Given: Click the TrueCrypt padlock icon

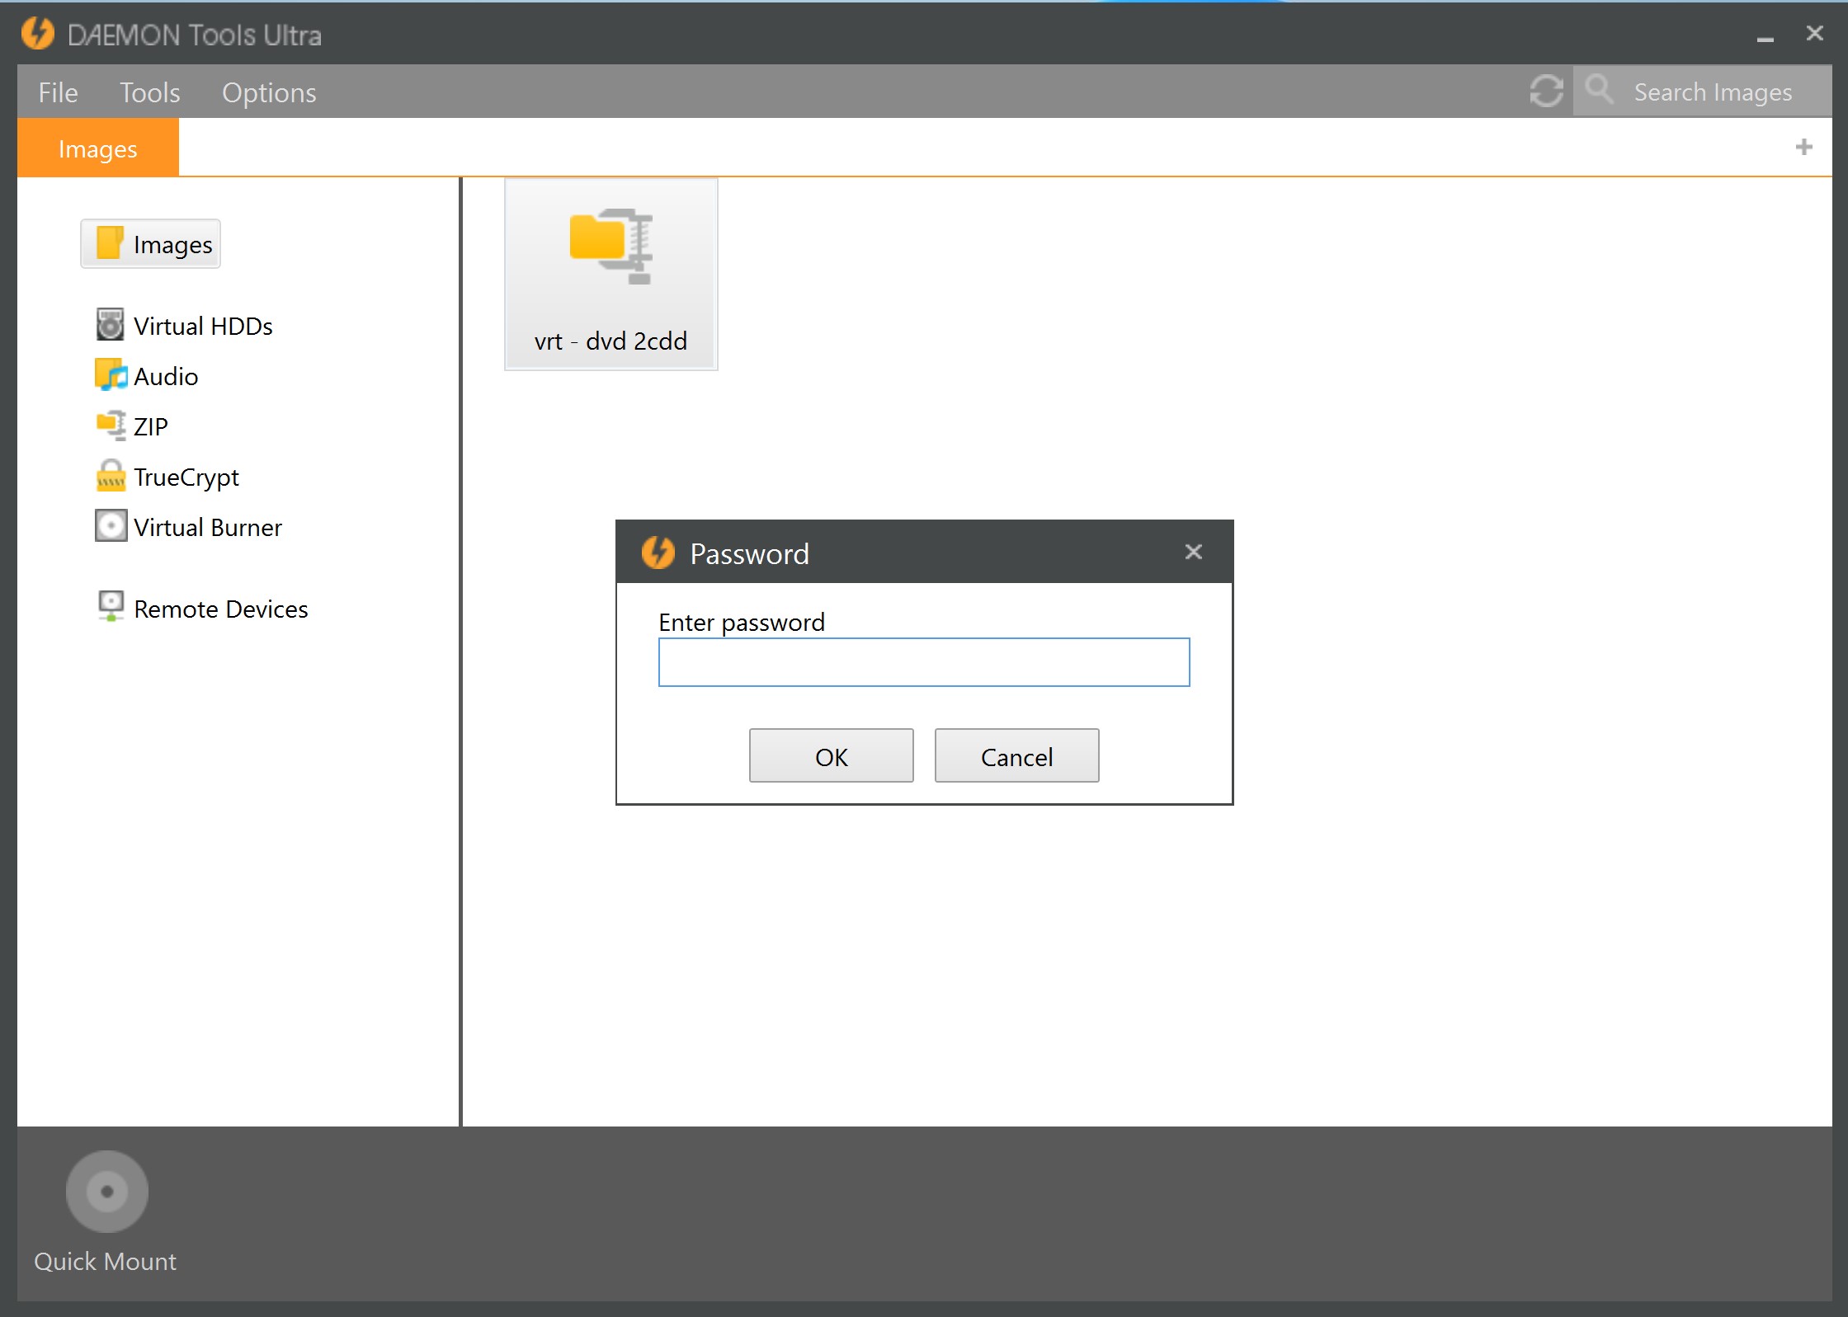Looking at the screenshot, I should 111,475.
